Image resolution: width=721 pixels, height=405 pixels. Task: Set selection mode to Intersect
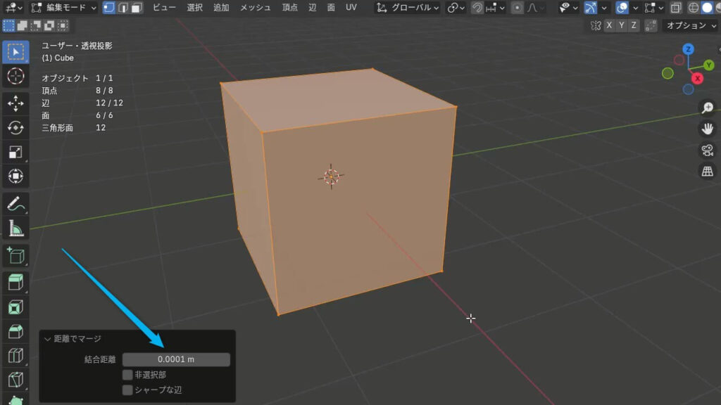click(x=63, y=26)
